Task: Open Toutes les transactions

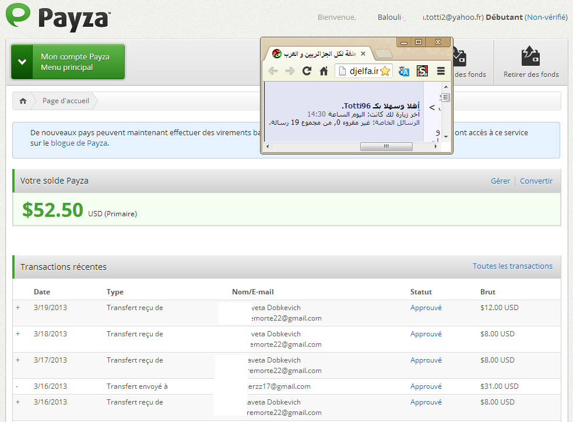Action: pos(512,266)
